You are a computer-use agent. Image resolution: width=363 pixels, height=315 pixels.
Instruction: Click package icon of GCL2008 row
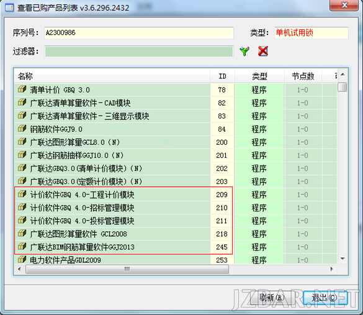tap(22, 233)
